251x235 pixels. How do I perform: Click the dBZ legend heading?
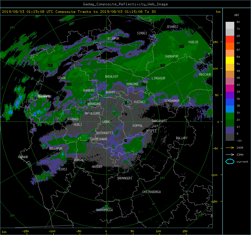click(x=236, y=15)
